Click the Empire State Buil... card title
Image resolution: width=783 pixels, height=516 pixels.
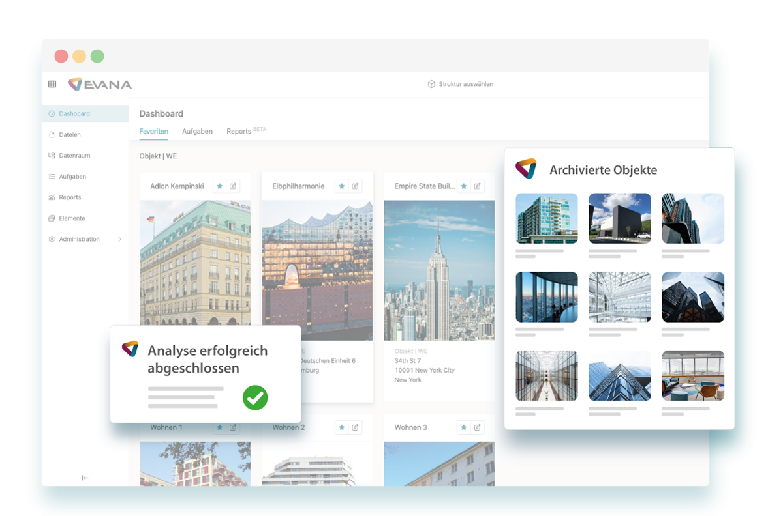(425, 186)
